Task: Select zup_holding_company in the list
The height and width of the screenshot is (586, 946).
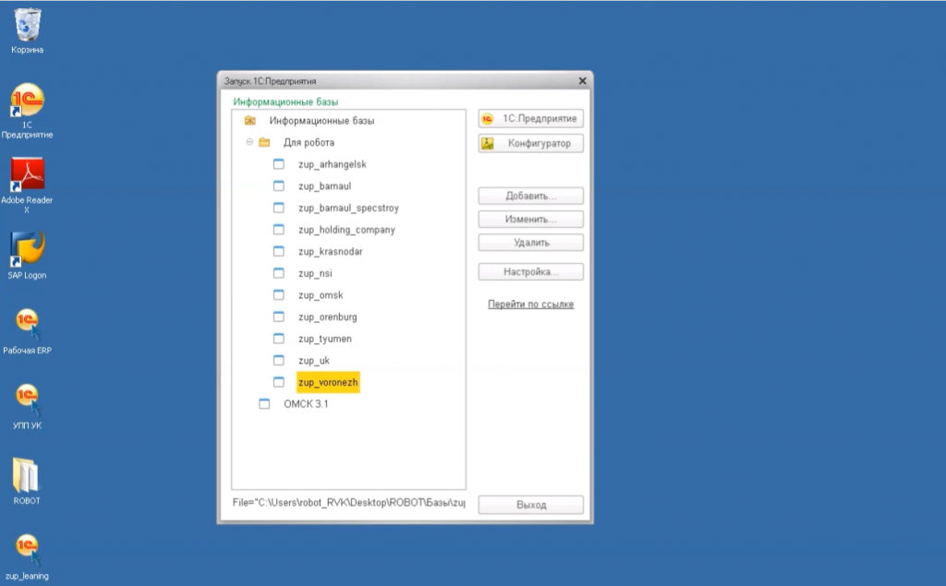Action: [347, 229]
